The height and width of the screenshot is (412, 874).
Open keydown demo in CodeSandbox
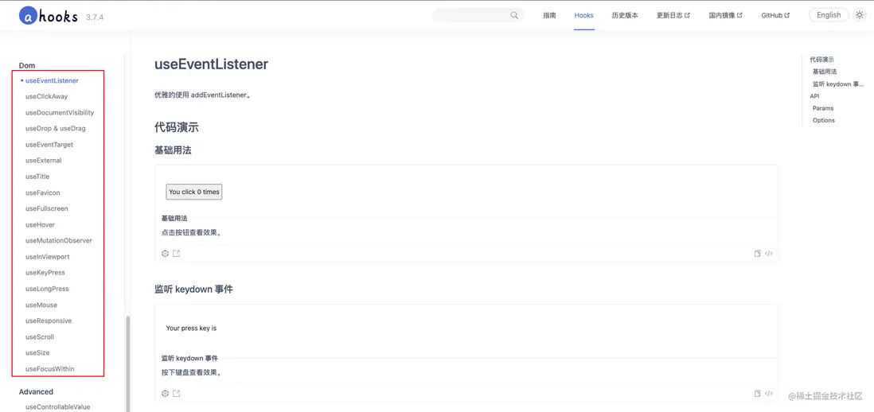(165, 394)
